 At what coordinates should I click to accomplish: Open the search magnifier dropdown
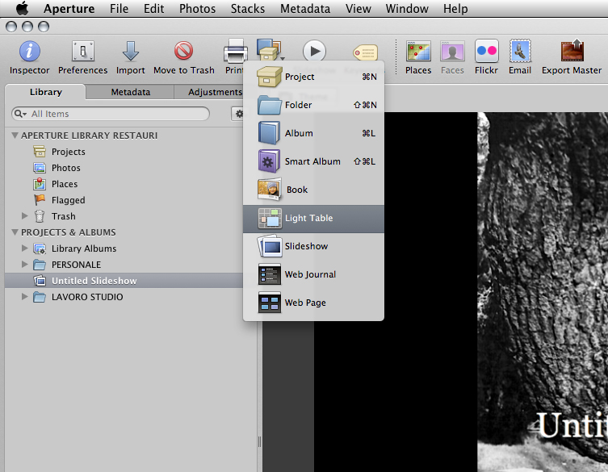pos(20,114)
